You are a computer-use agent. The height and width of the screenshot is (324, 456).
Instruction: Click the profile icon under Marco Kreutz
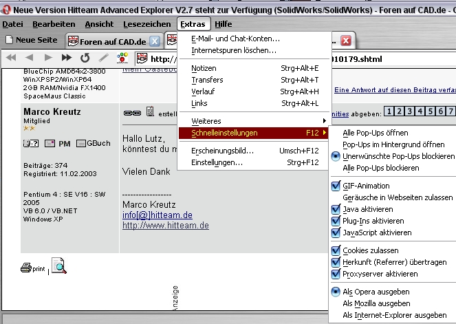click(31, 143)
